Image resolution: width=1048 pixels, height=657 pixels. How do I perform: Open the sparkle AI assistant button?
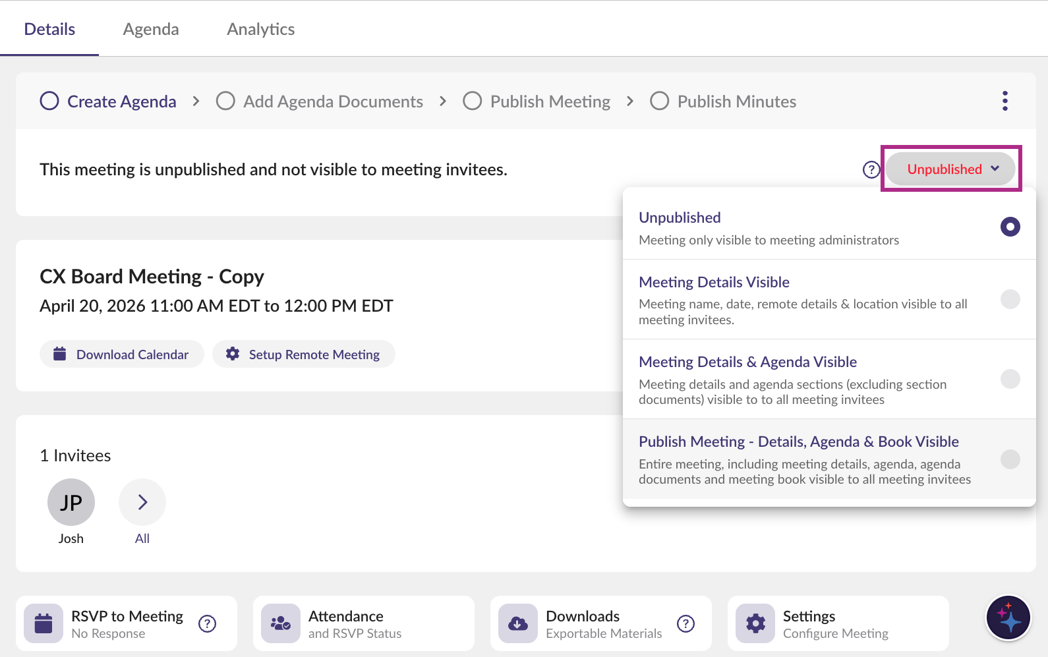[1008, 618]
